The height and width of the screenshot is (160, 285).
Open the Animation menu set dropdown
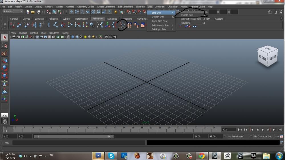tap(13, 11)
